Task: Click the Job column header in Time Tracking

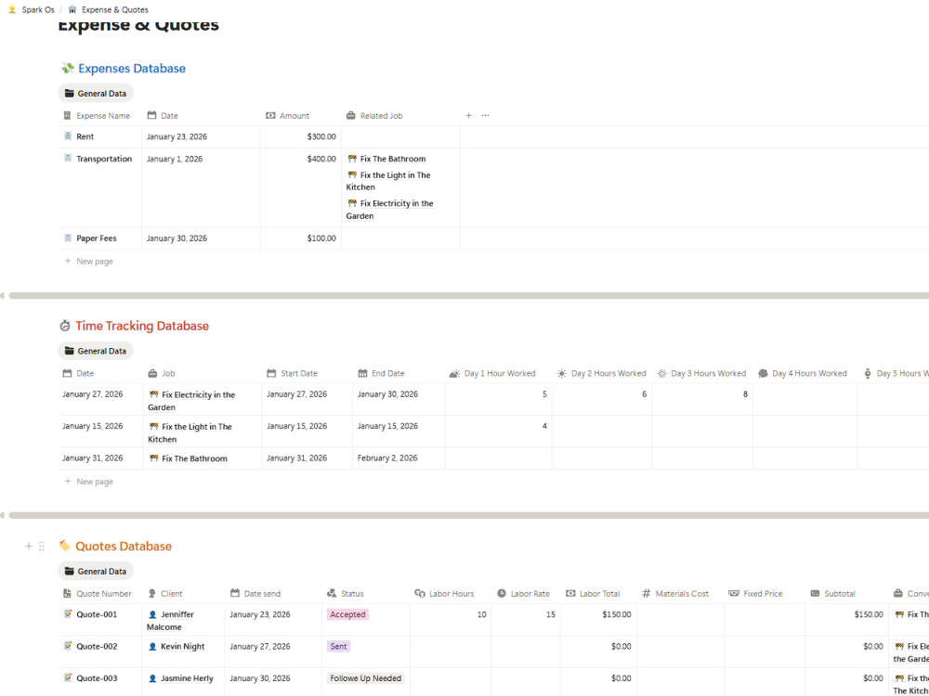Action: (x=161, y=373)
